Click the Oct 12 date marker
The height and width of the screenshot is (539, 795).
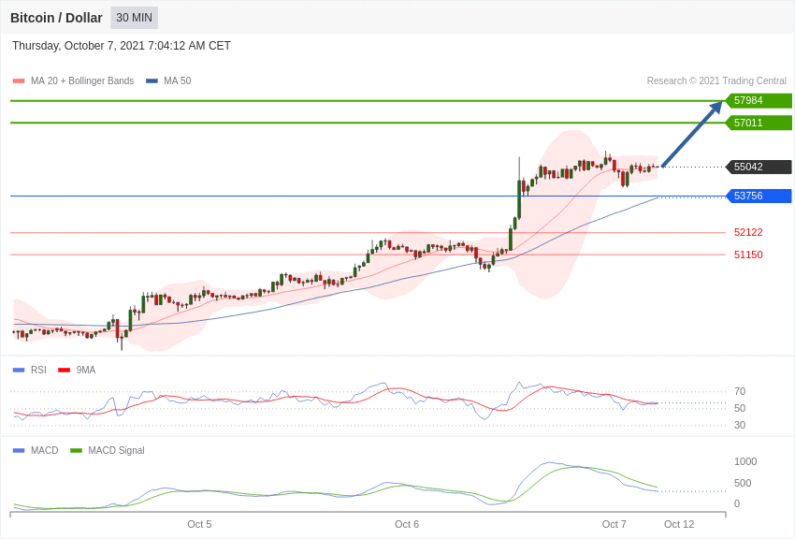coord(679,524)
